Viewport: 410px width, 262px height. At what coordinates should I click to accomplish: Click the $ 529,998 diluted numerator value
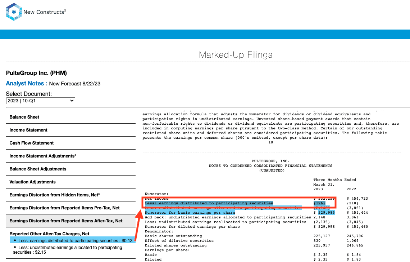tap(324, 227)
